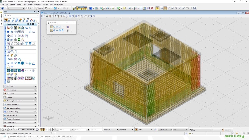
Task: Click the Zoom In magnifier in view toolbar
Action: (58, 16)
